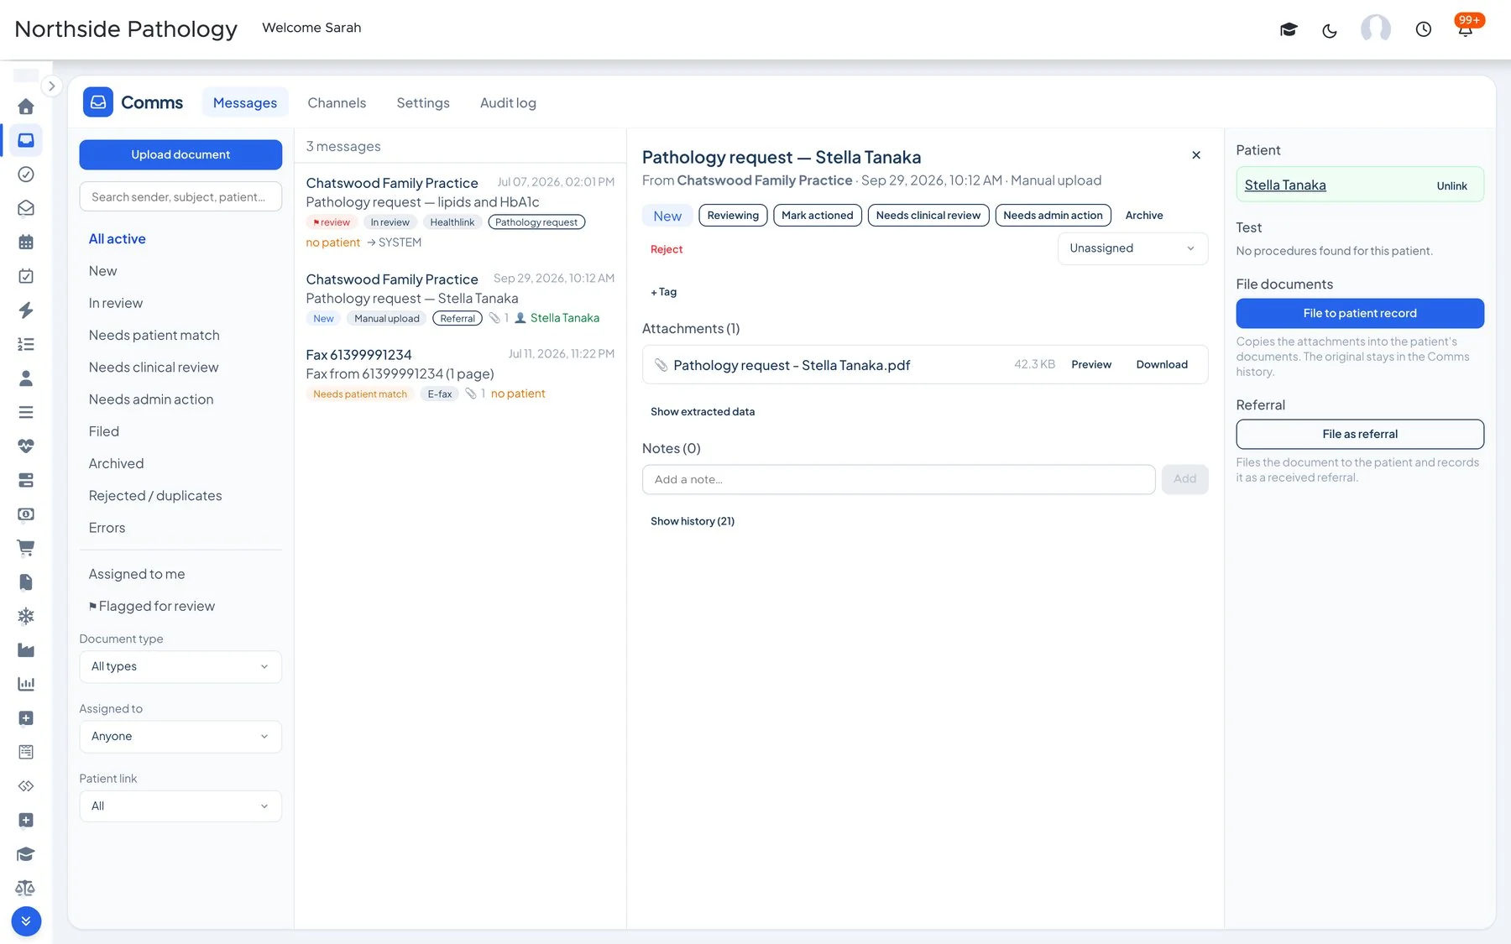Image resolution: width=1511 pixels, height=944 pixels.
Task: Click the Comms inbox sidebar icon
Action: point(26,140)
